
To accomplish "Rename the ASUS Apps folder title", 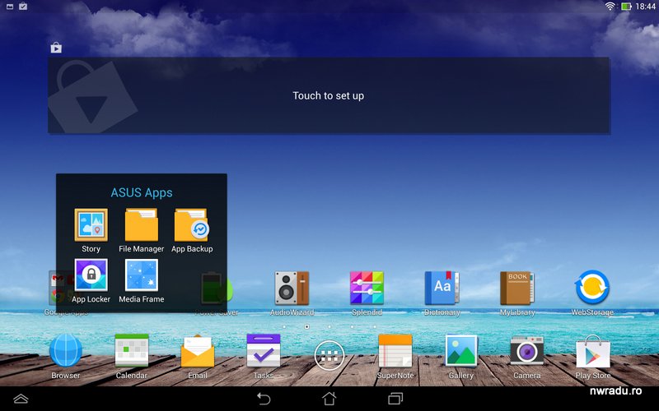I will tap(142, 192).
